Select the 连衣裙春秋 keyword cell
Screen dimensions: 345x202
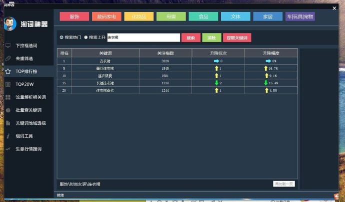tap(105, 90)
